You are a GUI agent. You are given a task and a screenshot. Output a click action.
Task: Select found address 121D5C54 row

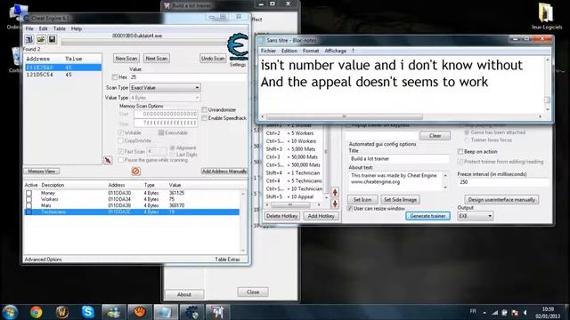point(63,75)
